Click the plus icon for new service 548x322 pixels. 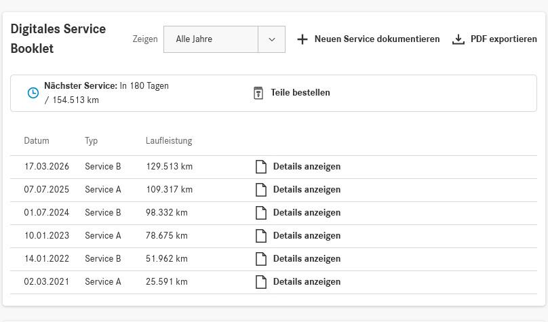(302, 39)
